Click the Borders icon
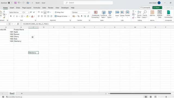Screen dimensions: 174x98 click(x=22, y=16)
